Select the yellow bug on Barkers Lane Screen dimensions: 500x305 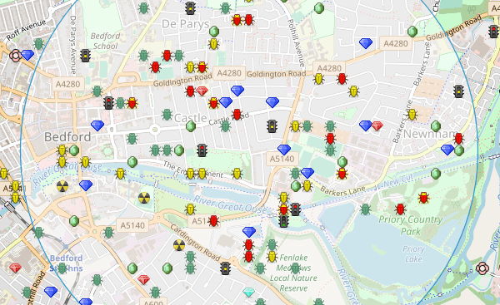(x=412, y=115)
